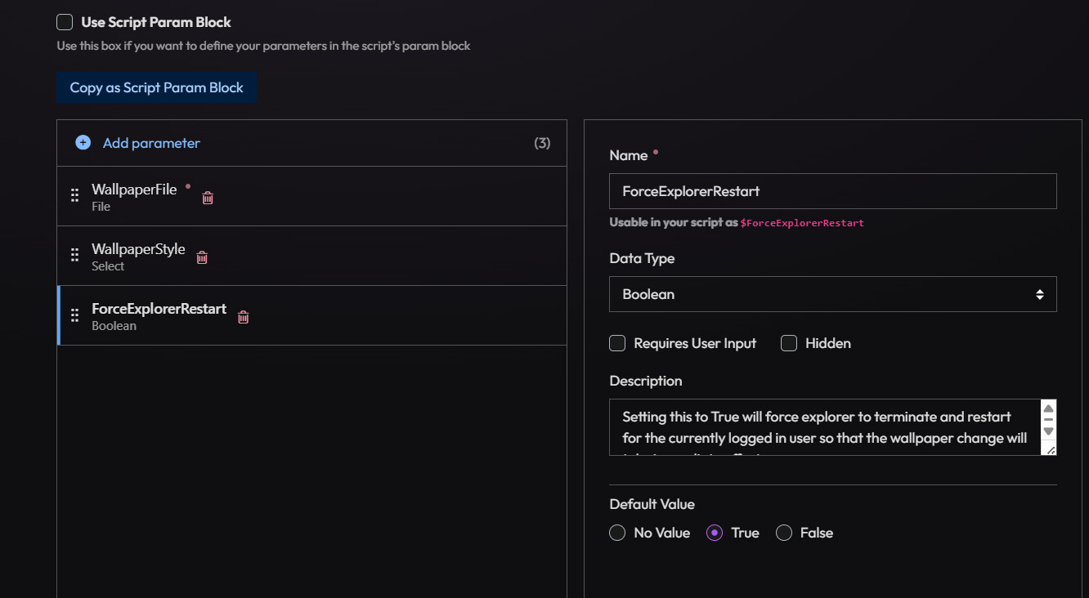
Task: Click the Default Value heading
Action: tap(652, 504)
